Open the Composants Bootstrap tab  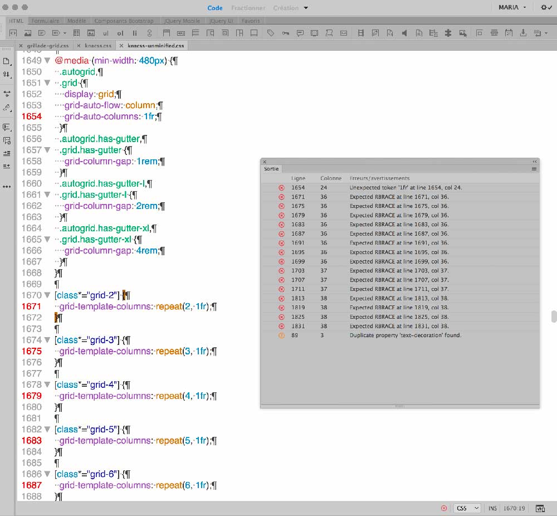point(124,21)
